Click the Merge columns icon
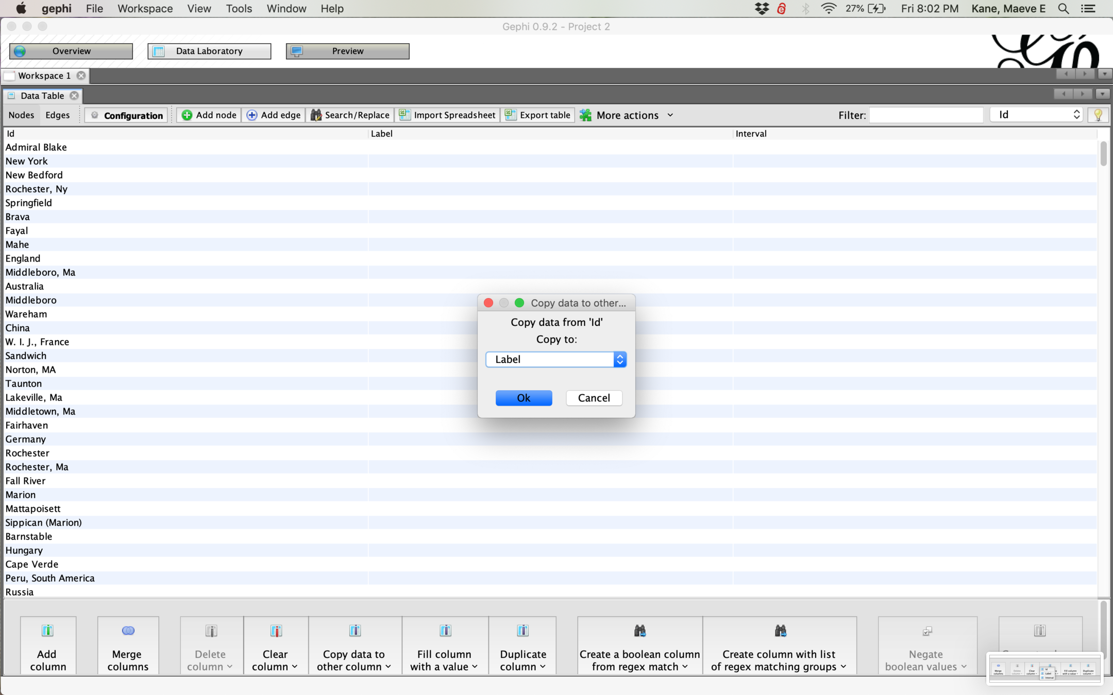 [x=128, y=631]
